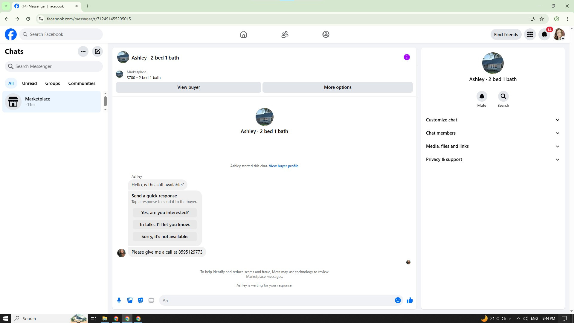
Task: Choose an emoji with the smiley icon
Action: point(398,300)
